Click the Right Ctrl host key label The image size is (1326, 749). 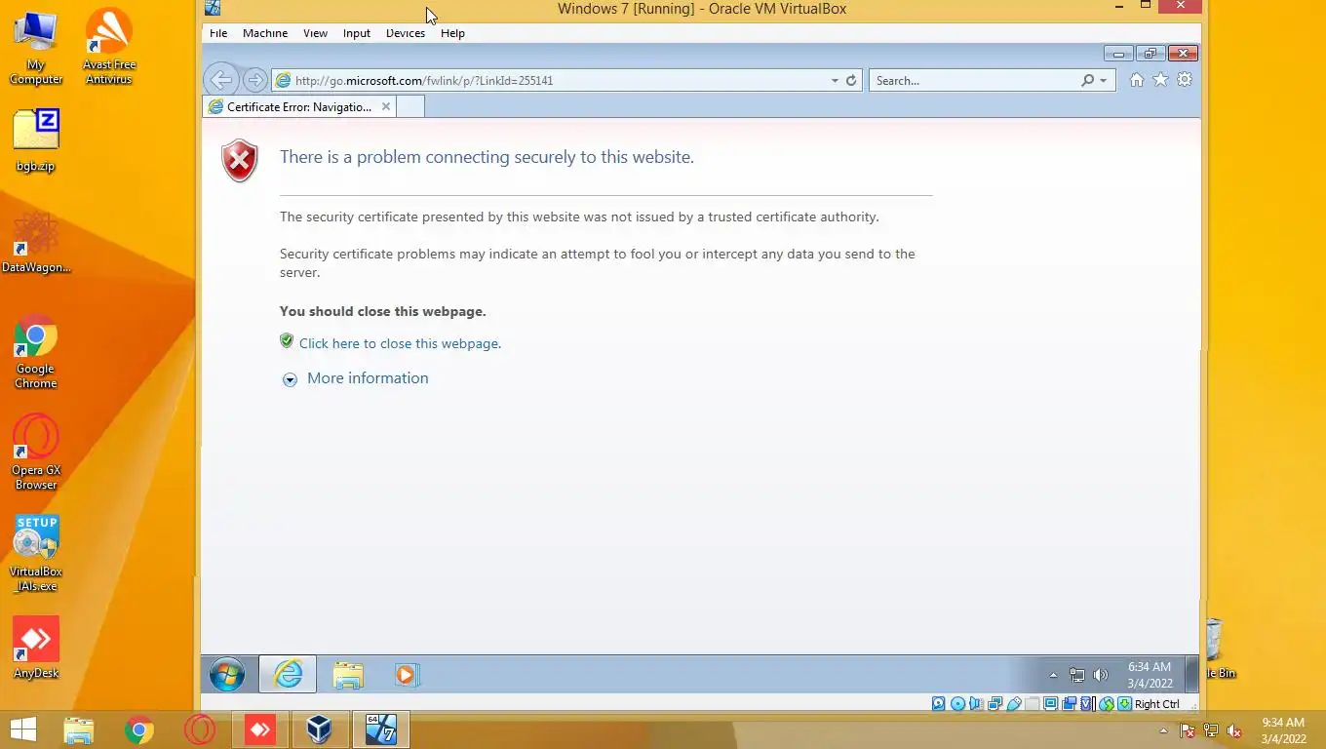click(1157, 704)
